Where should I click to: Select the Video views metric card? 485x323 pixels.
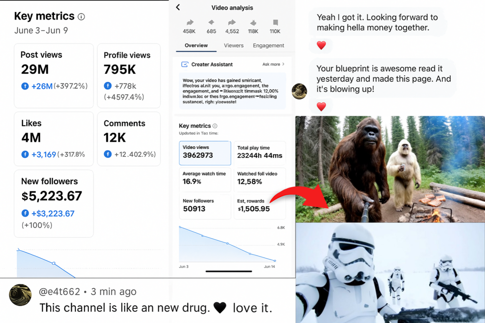pos(205,153)
